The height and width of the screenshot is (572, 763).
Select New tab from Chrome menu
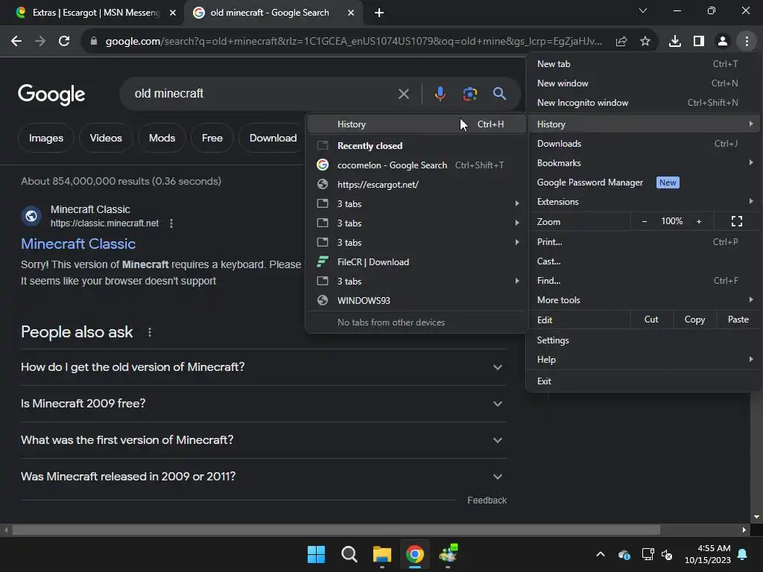(x=644, y=64)
